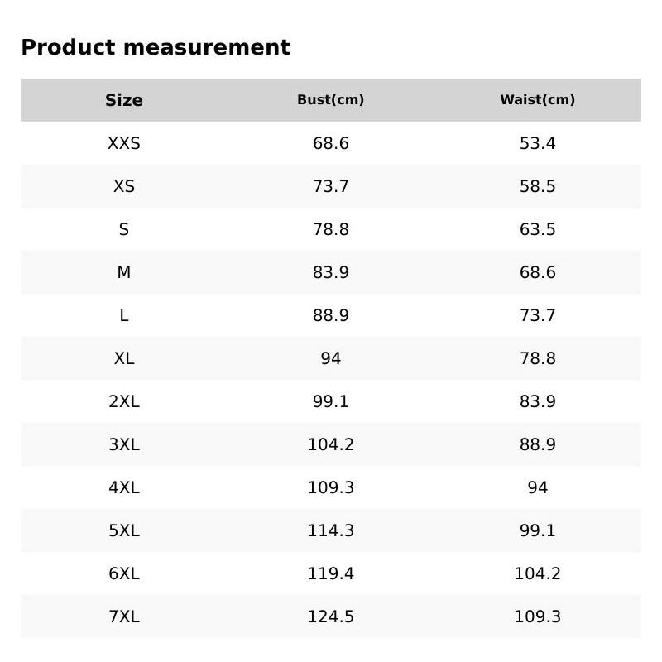Select the 5XL size label
Viewport: 662px width, 662px height.
click(124, 530)
